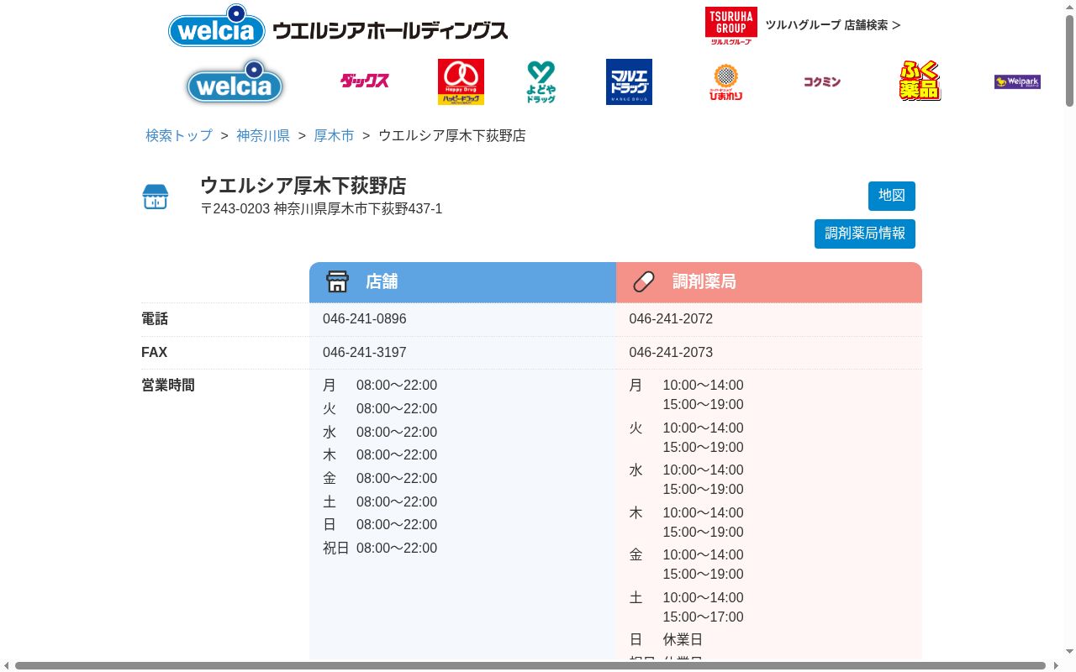
Task: Open the Tsuruha Group red logo
Action: click(x=731, y=25)
